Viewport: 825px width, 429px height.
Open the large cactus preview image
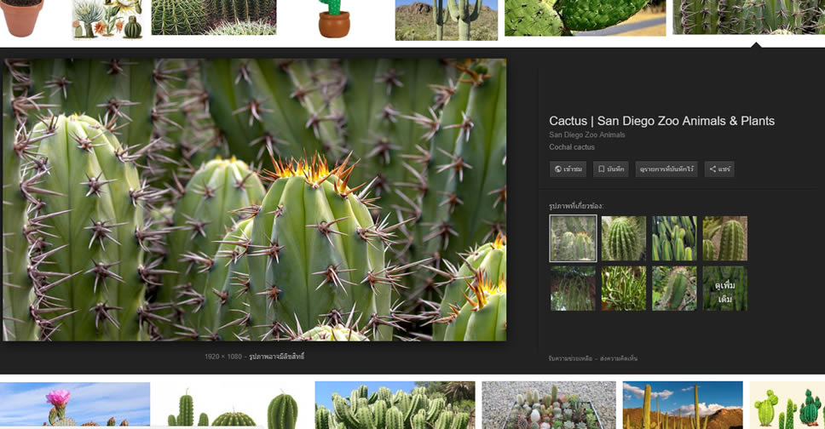pos(254,199)
